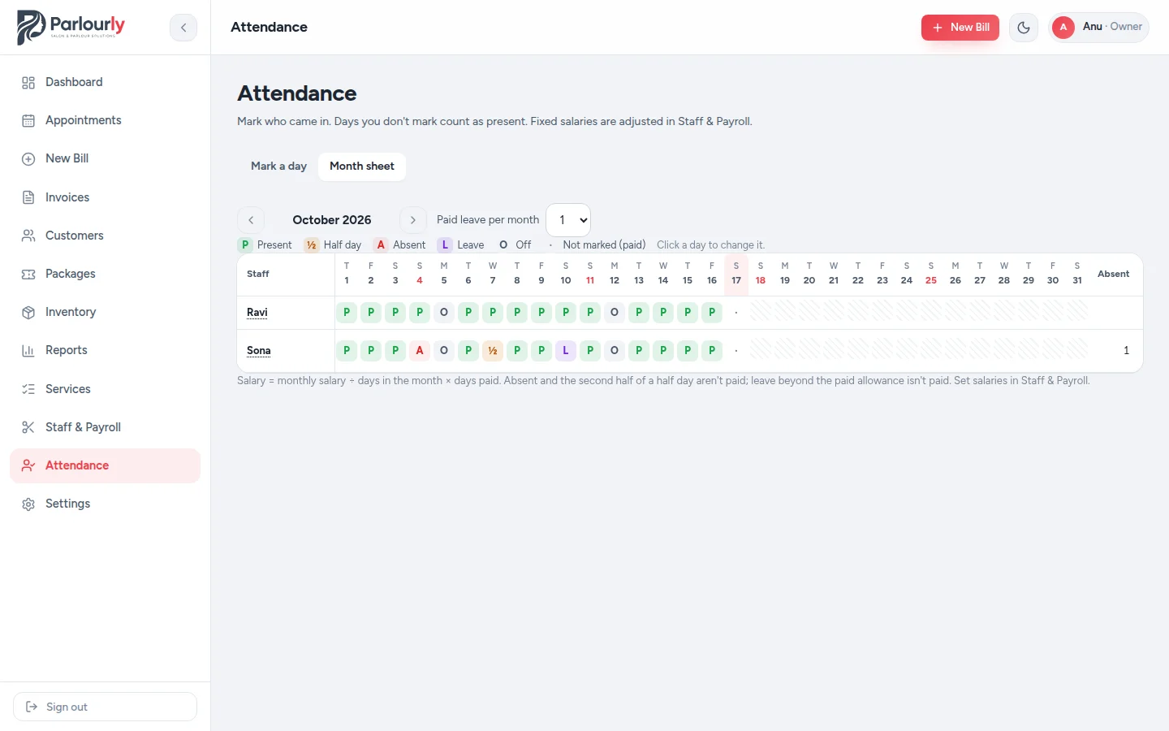The height and width of the screenshot is (731, 1169).
Task: Click the Customers people icon
Action: [x=28, y=236]
